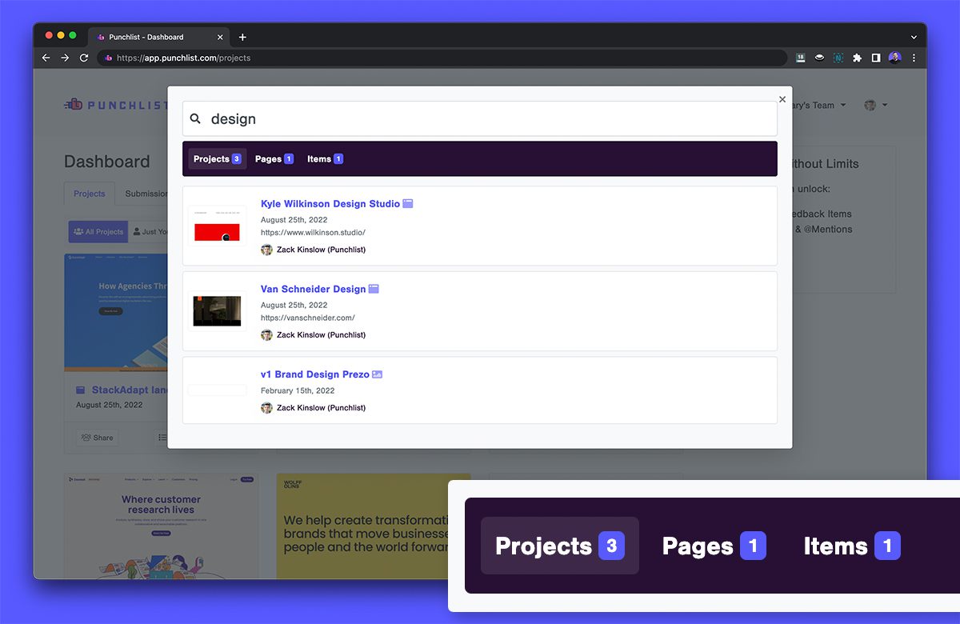Open the user avatar dropdown in the dashboard header
This screenshot has height=624, width=960.
pos(875,105)
